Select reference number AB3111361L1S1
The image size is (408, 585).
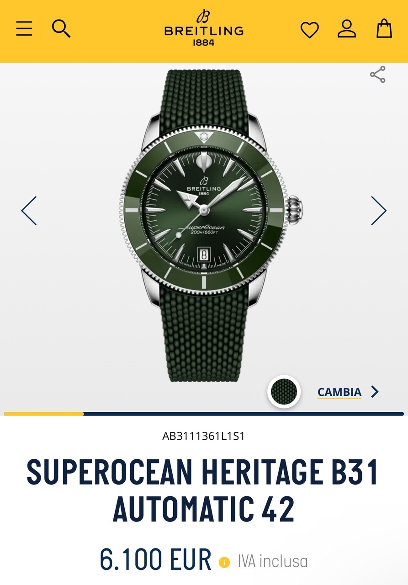click(204, 436)
